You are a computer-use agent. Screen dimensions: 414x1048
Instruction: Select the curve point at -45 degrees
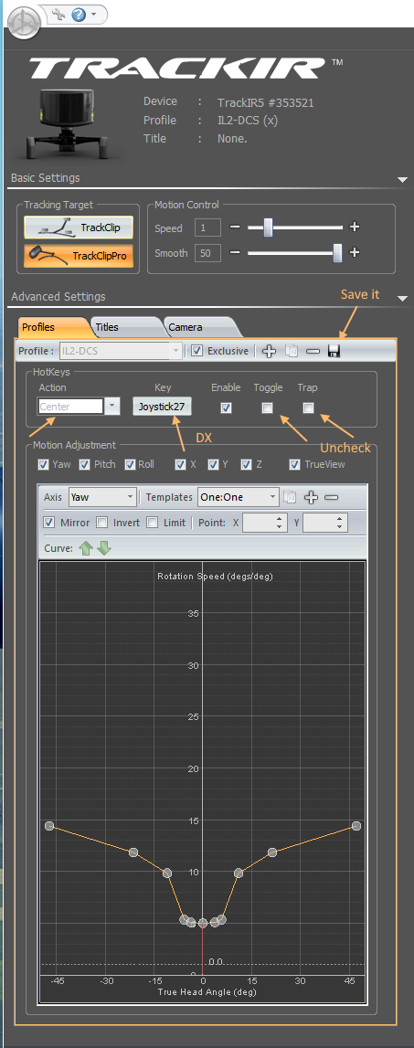pyautogui.click(x=48, y=826)
